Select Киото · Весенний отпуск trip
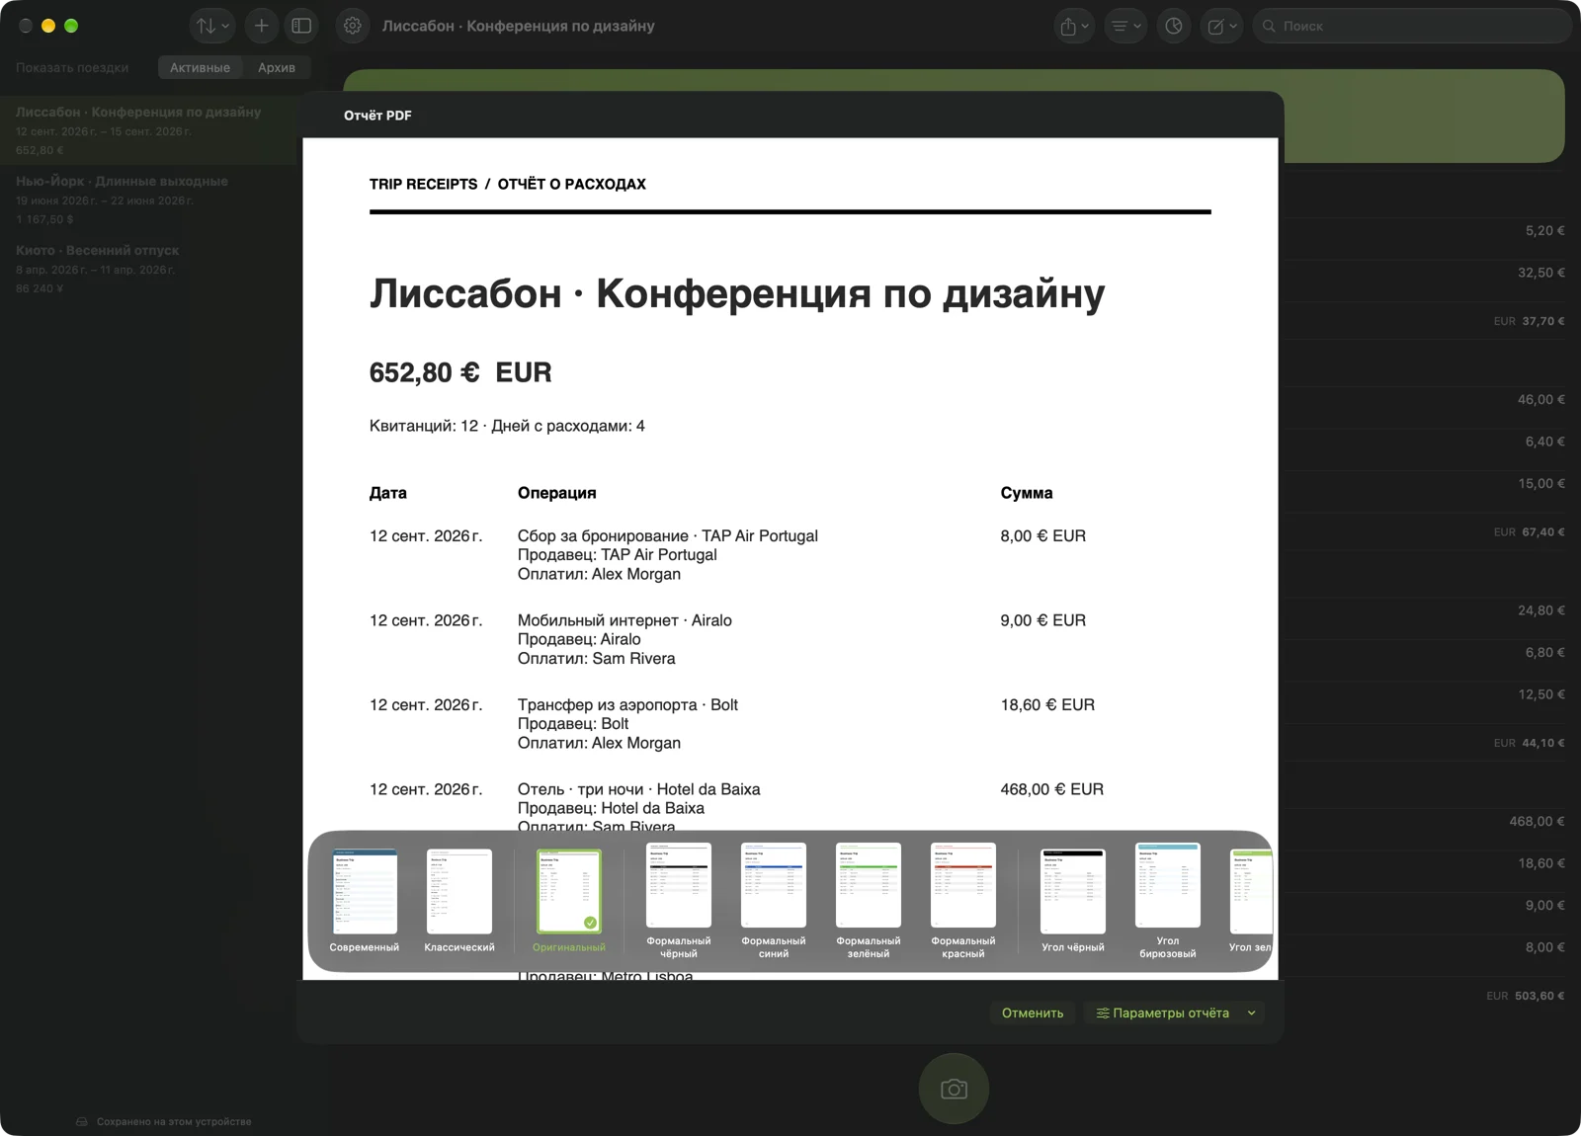 tap(148, 269)
